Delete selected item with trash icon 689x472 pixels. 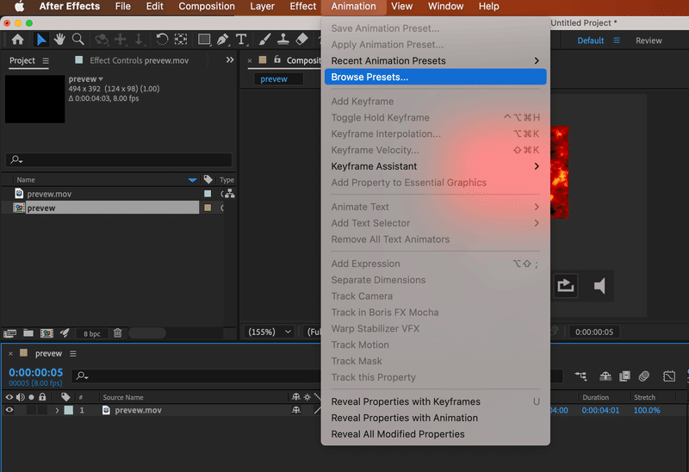(x=117, y=333)
